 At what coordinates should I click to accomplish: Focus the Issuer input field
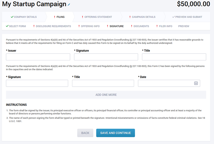(x=38, y=57)
